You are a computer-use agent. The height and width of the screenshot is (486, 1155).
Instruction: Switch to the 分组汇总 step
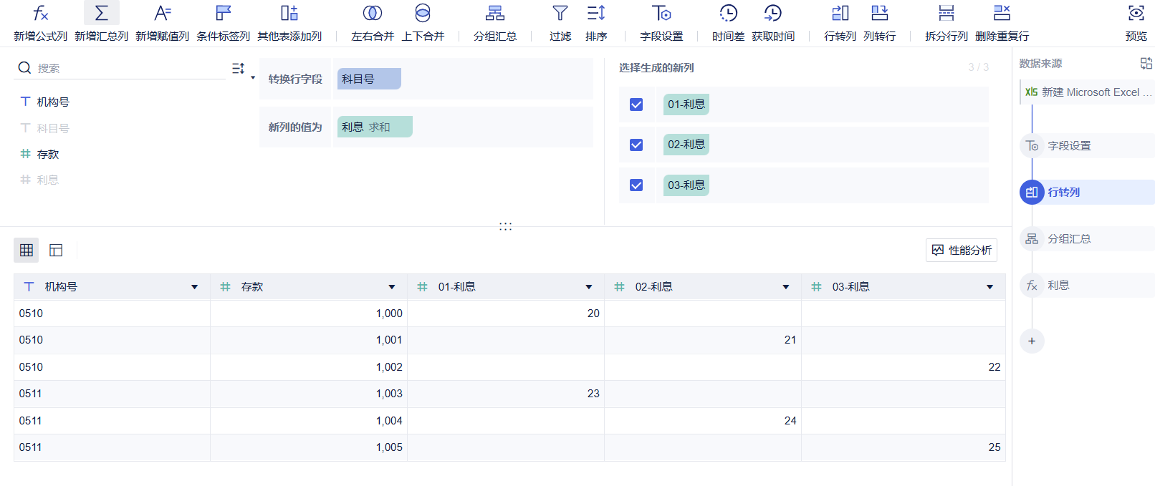tap(1069, 239)
